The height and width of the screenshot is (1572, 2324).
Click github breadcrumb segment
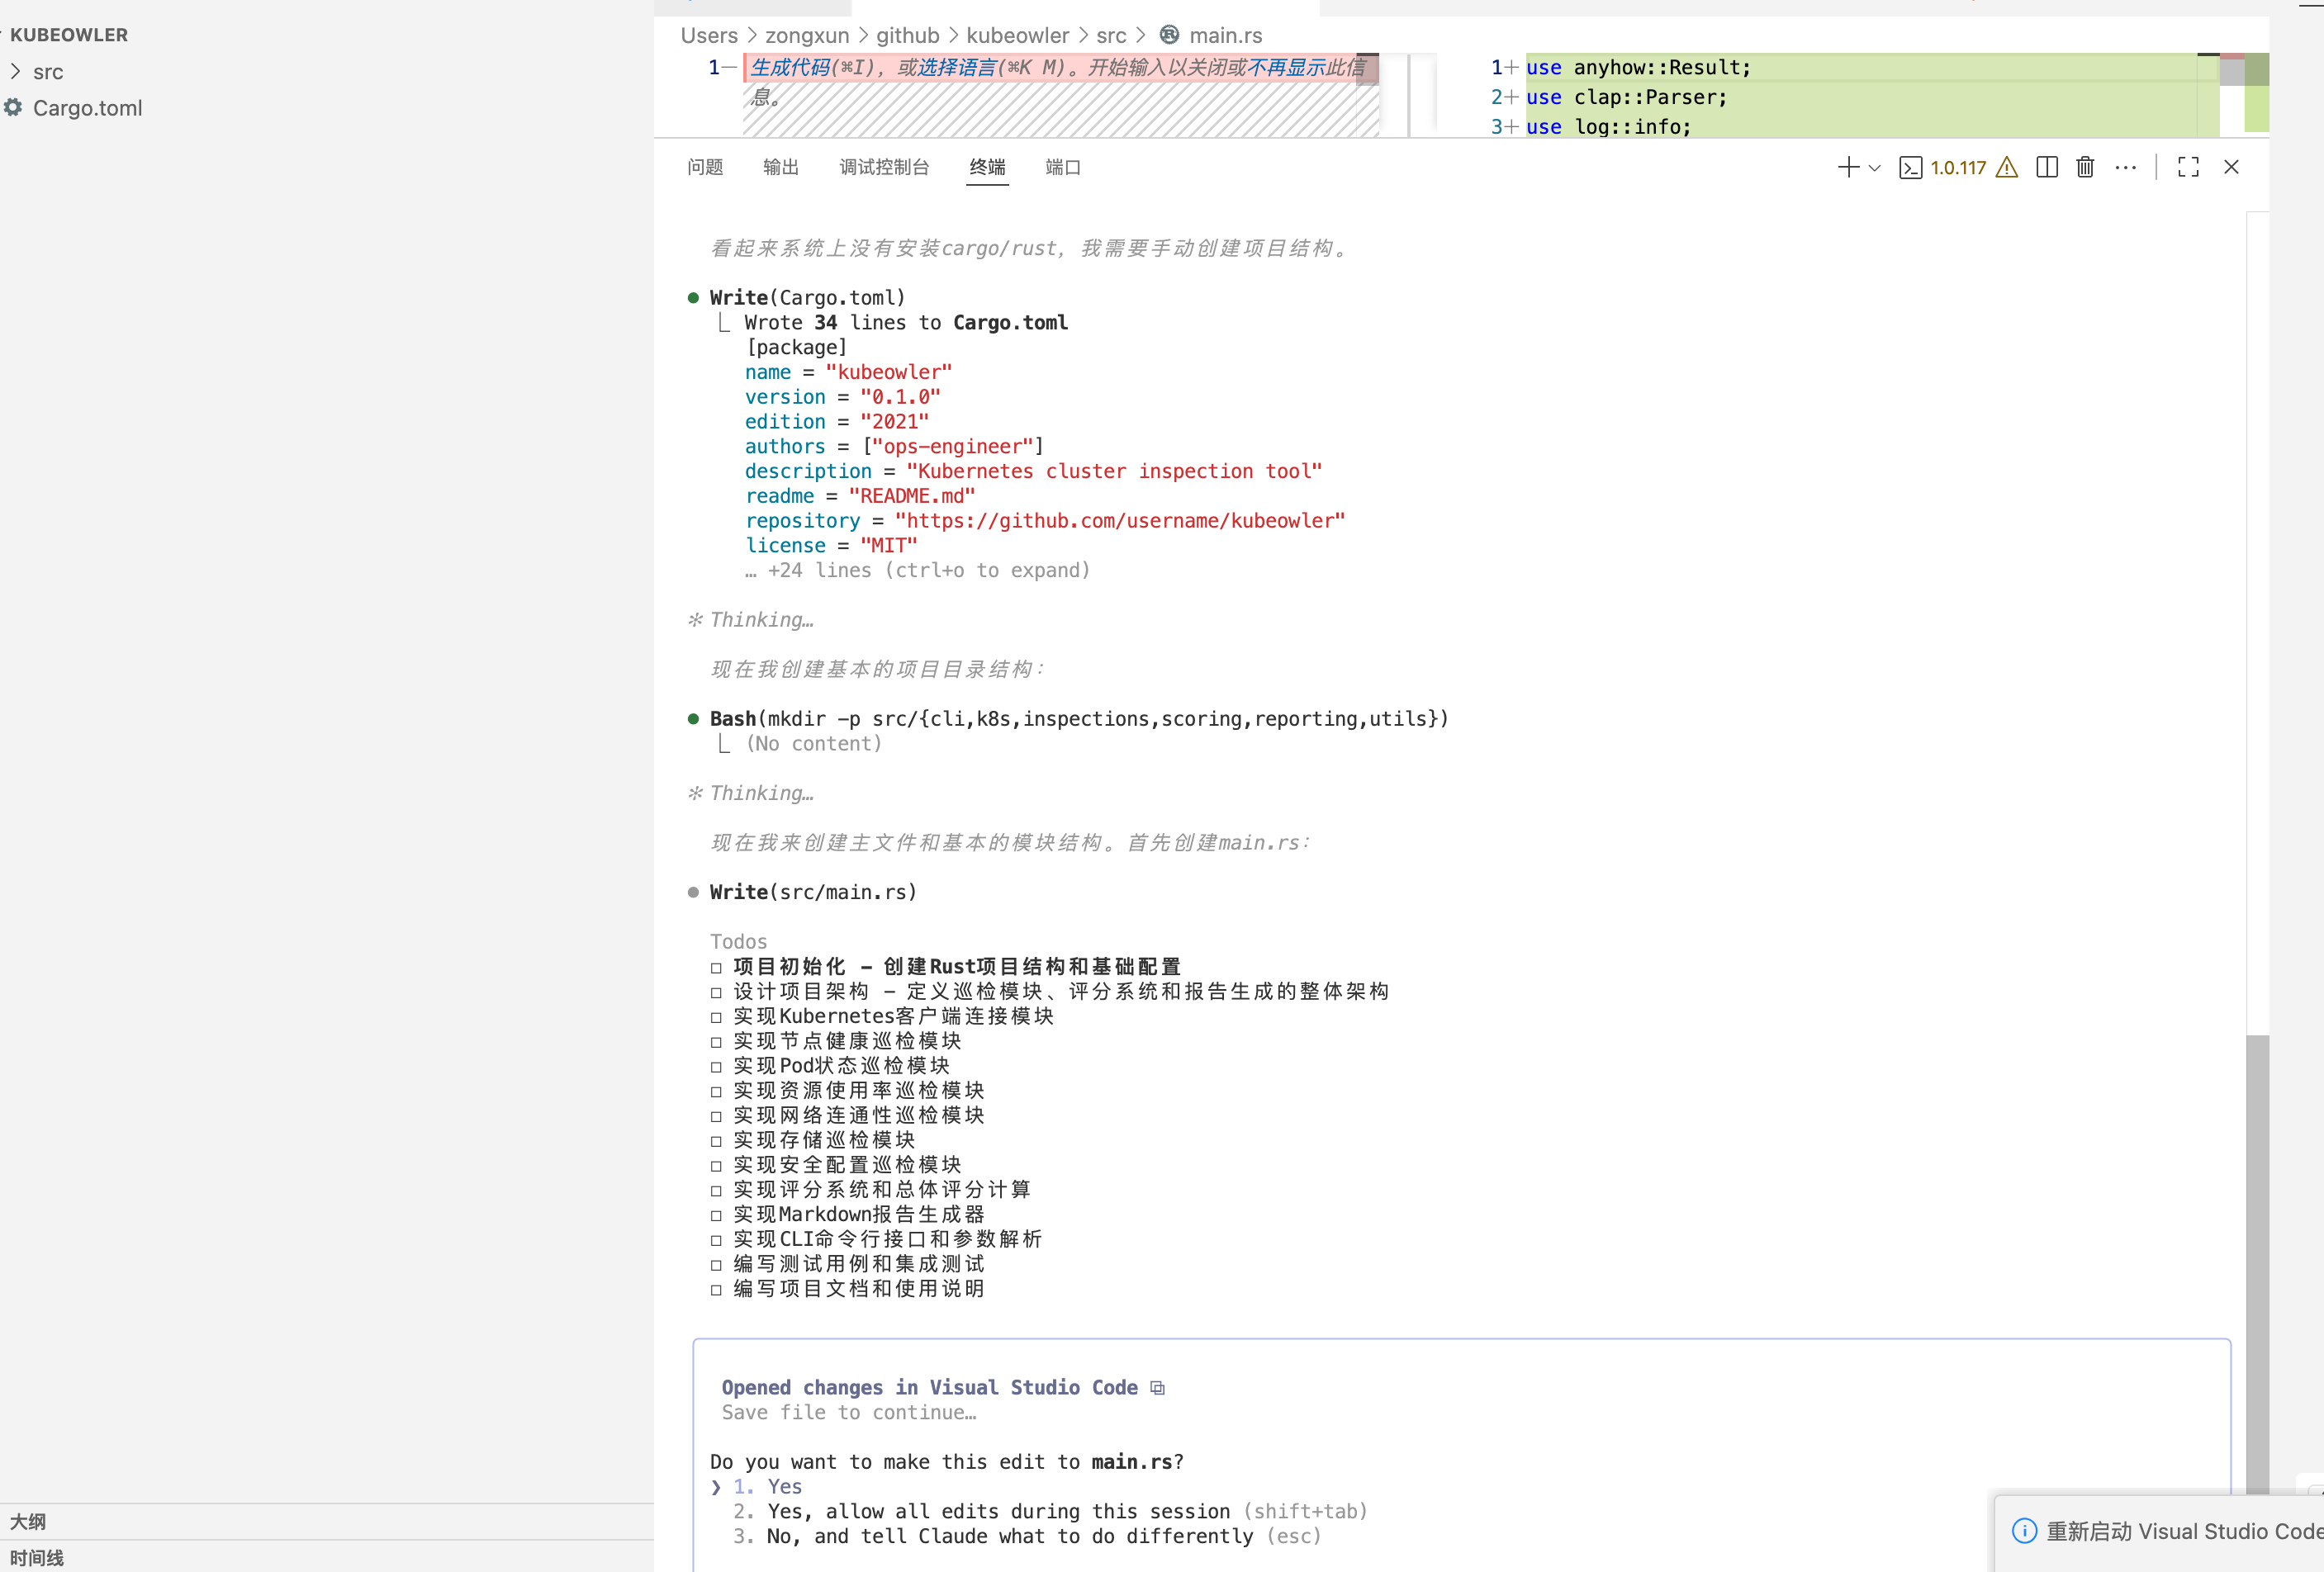(908, 35)
